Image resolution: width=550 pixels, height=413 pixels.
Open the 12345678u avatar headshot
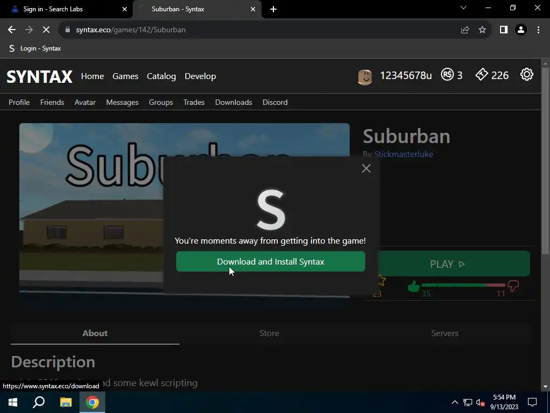tap(365, 77)
